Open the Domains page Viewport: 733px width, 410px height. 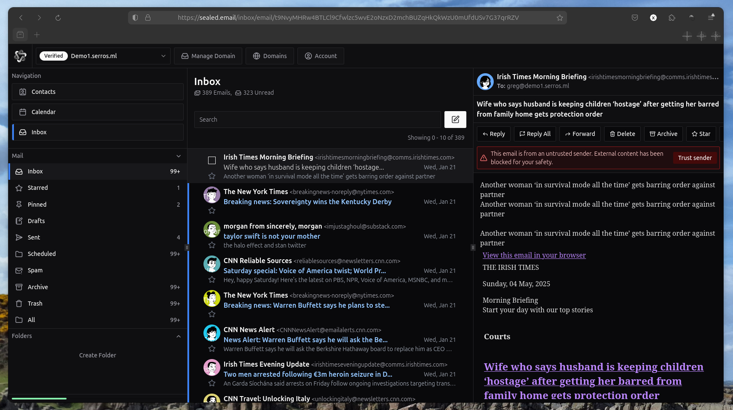click(270, 56)
